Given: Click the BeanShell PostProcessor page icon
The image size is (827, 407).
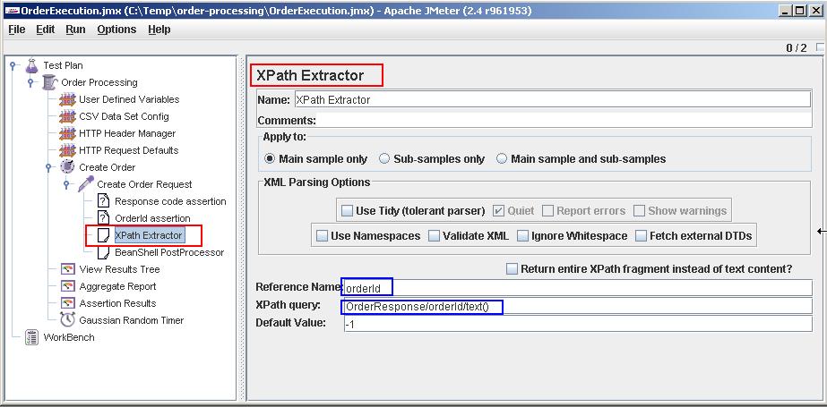Looking at the screenshot, I should click(x=105, y=252).
